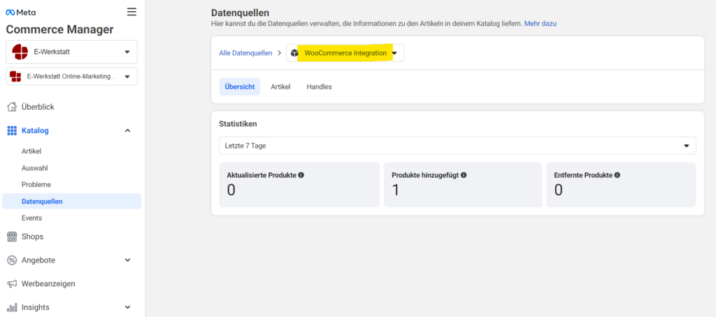Open the WooCommerce Integration data source dropdown
The height and width of the screenshot is (317, 716).
tap(345, 53)
